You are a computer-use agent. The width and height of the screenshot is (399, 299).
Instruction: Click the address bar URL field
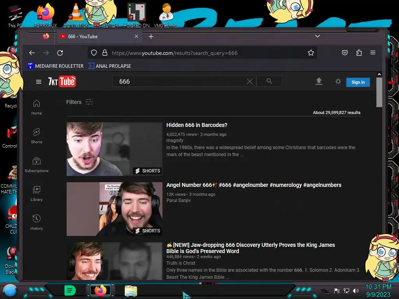click(202, 53)
